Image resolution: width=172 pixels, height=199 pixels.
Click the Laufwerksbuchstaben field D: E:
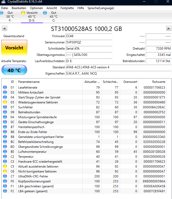(x=89, y=61)
